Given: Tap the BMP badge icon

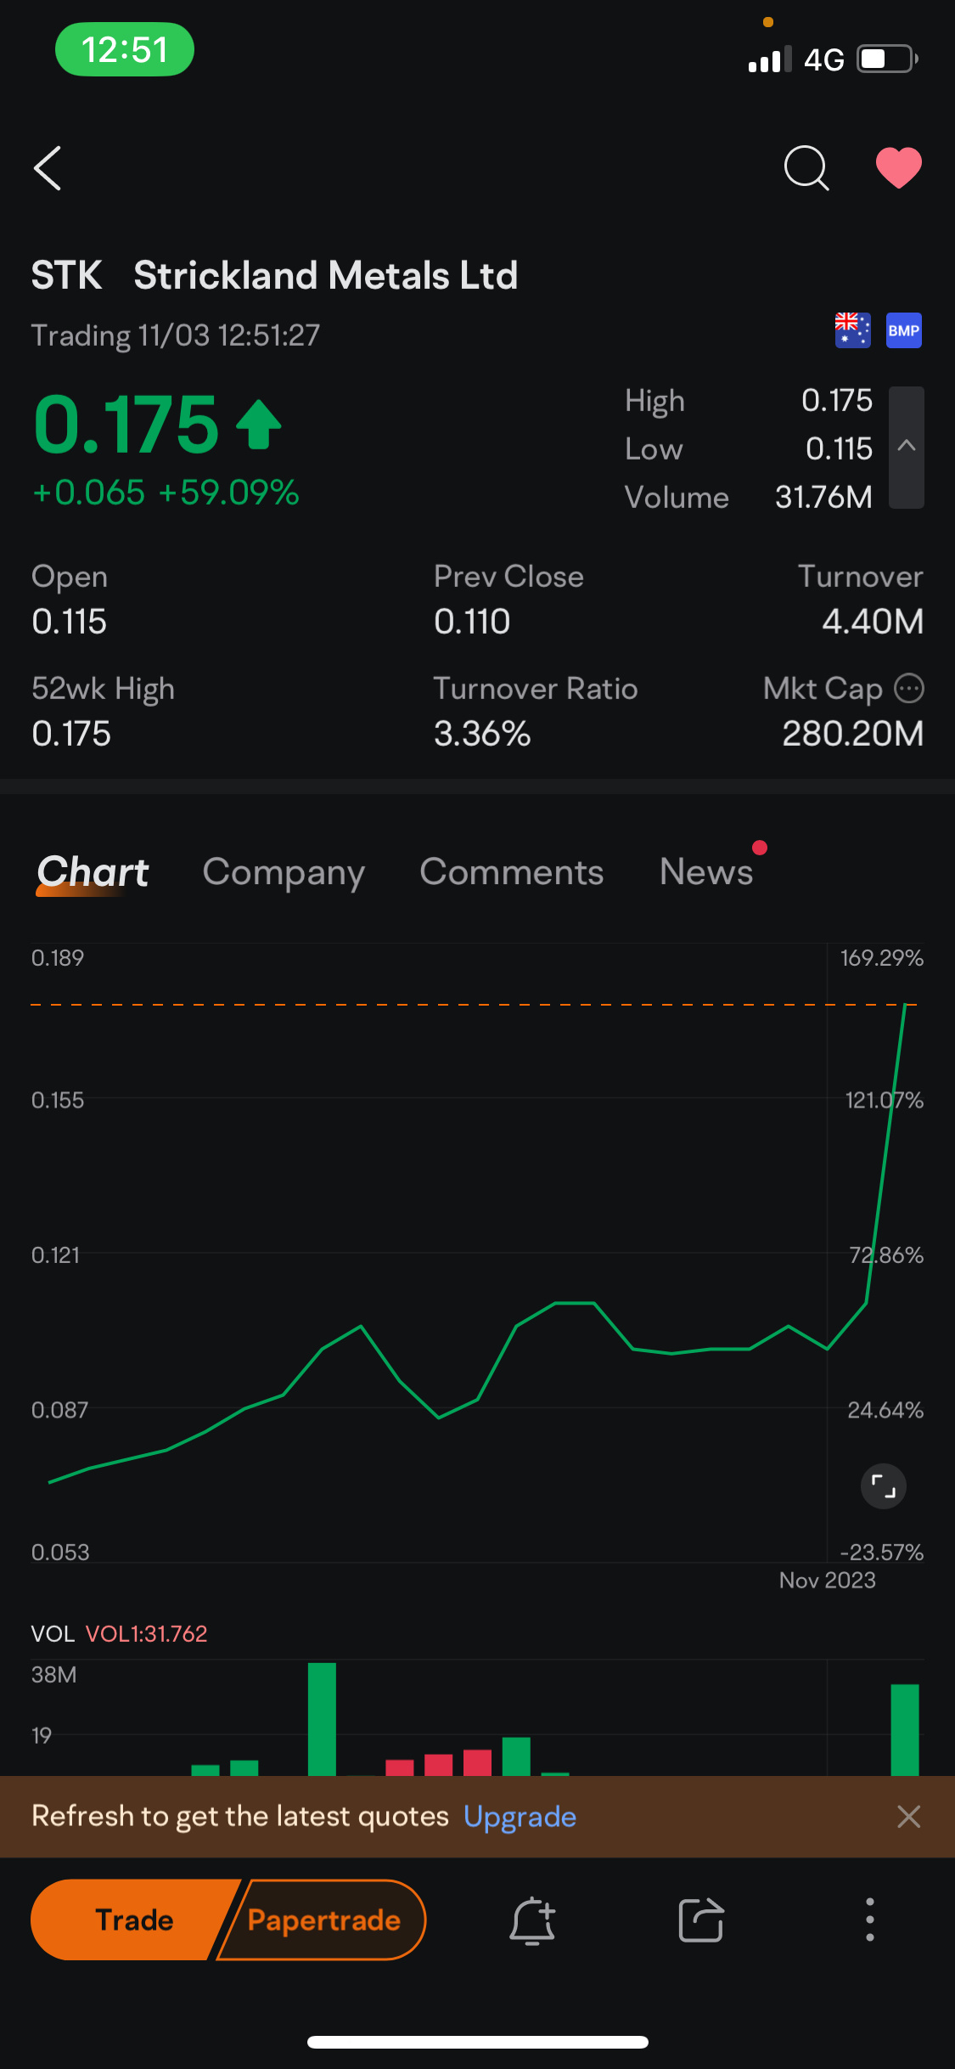Looking at the screenshot, I should [x=903, y=330].
